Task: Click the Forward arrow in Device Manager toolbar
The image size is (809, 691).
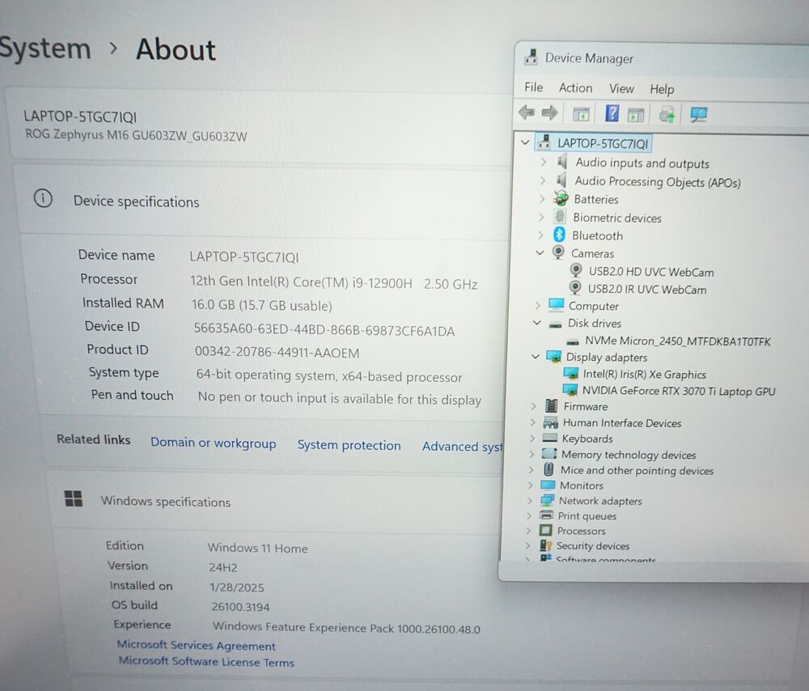Action: click(549, 112)
